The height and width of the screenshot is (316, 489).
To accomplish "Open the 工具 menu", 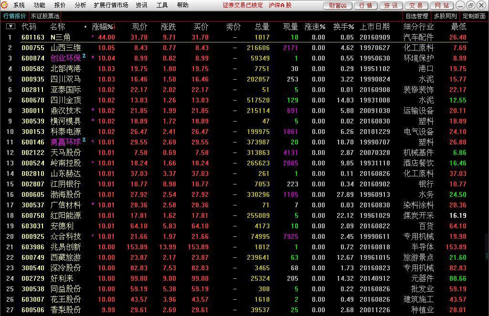I will (162, 5).
